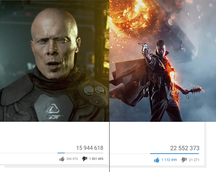This screenshot has height=172, width=216.
Task: Click the 15 944 618 view count
Action: 90,148
